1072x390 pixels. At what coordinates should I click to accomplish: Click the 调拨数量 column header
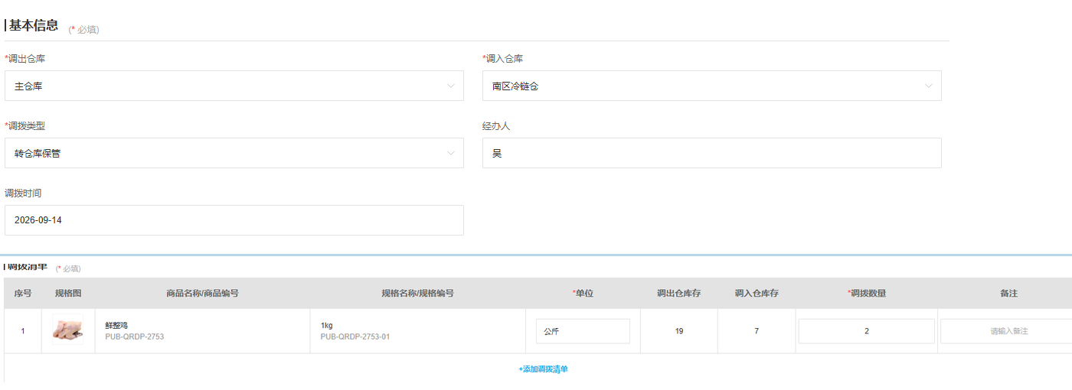point(867,293)
